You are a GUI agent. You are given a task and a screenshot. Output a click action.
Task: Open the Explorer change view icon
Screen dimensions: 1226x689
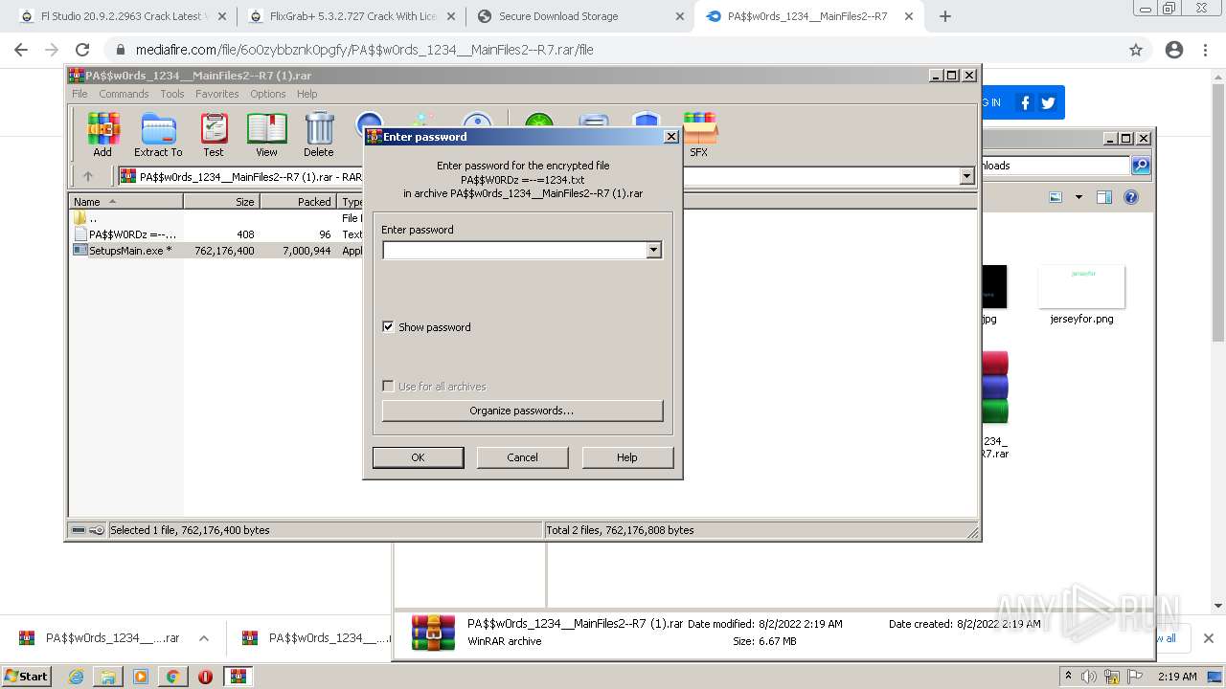tap(1056, 197)
